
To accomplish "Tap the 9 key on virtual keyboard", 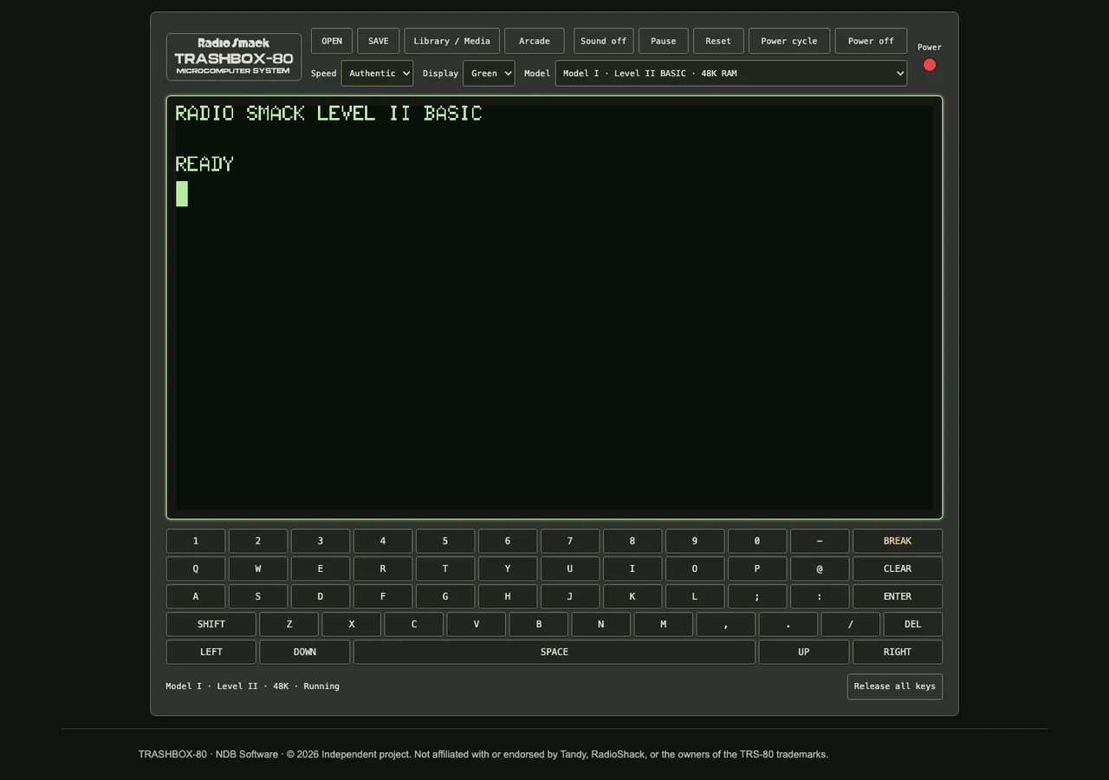I will pyautogui.click(x=695, y=541).
